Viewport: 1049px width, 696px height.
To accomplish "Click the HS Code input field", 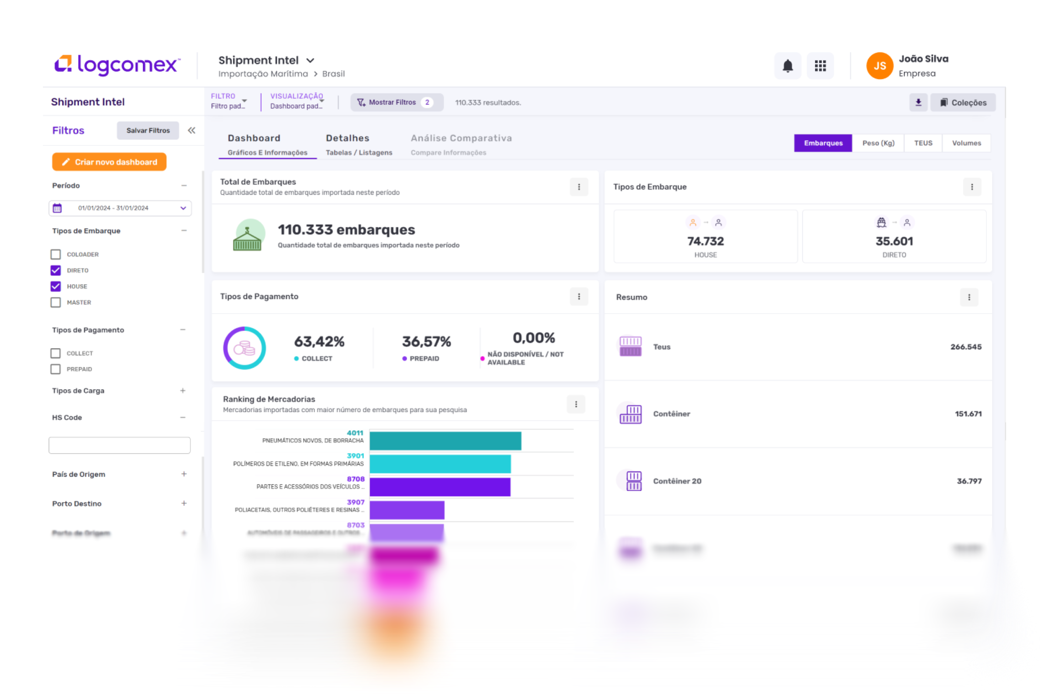I will click(x=119, y=445).
